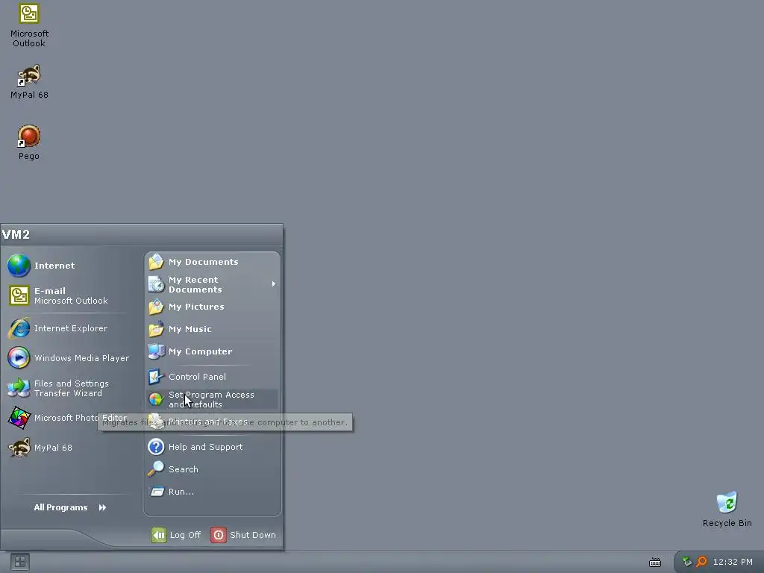This screenshot has width=764, height=573.
Task: Start Windows Media Player
Action: click(x=68, y=358)
